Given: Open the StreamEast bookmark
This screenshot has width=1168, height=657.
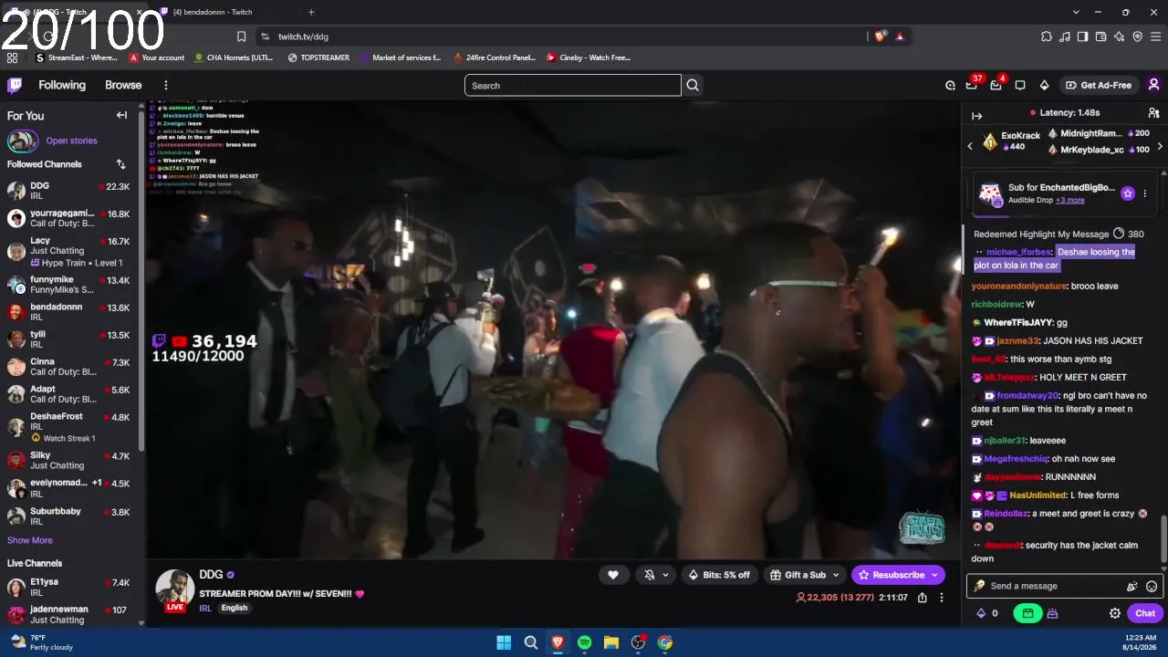Looking at the screenshot, I should coord(77,57).
